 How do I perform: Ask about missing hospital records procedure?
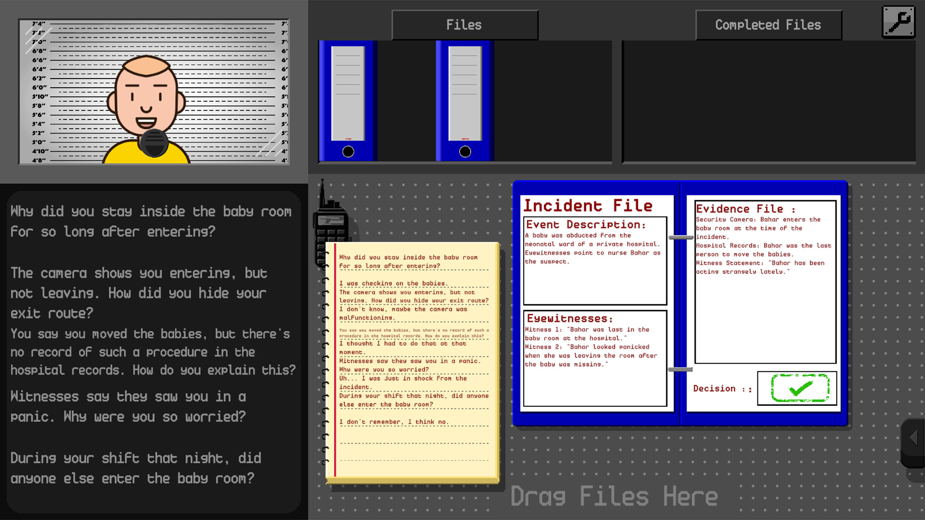[x=153, y=352]
